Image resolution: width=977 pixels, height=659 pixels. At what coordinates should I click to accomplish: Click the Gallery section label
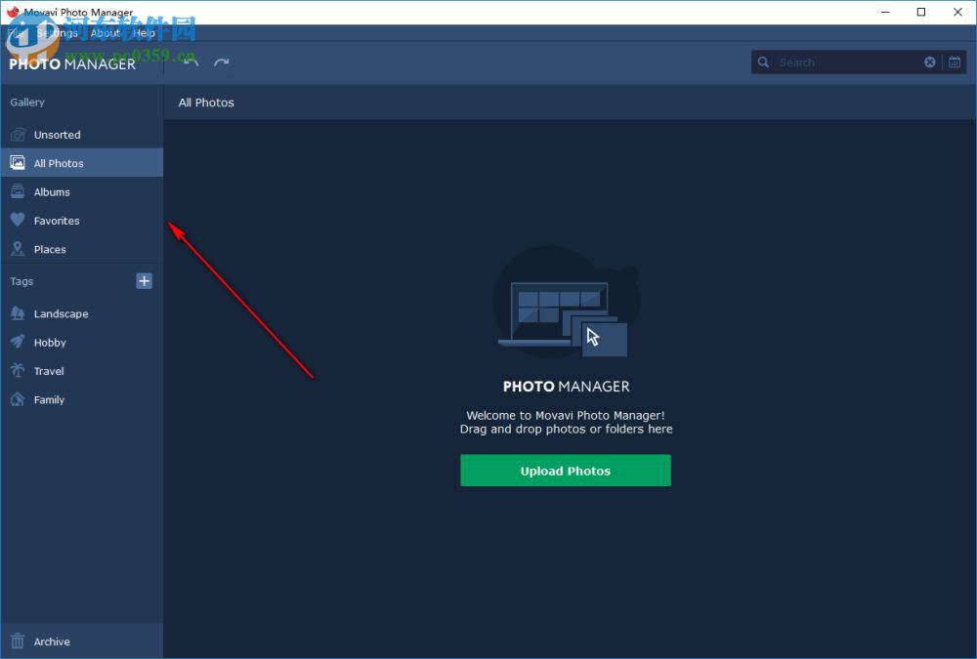[x=26, y=102]
